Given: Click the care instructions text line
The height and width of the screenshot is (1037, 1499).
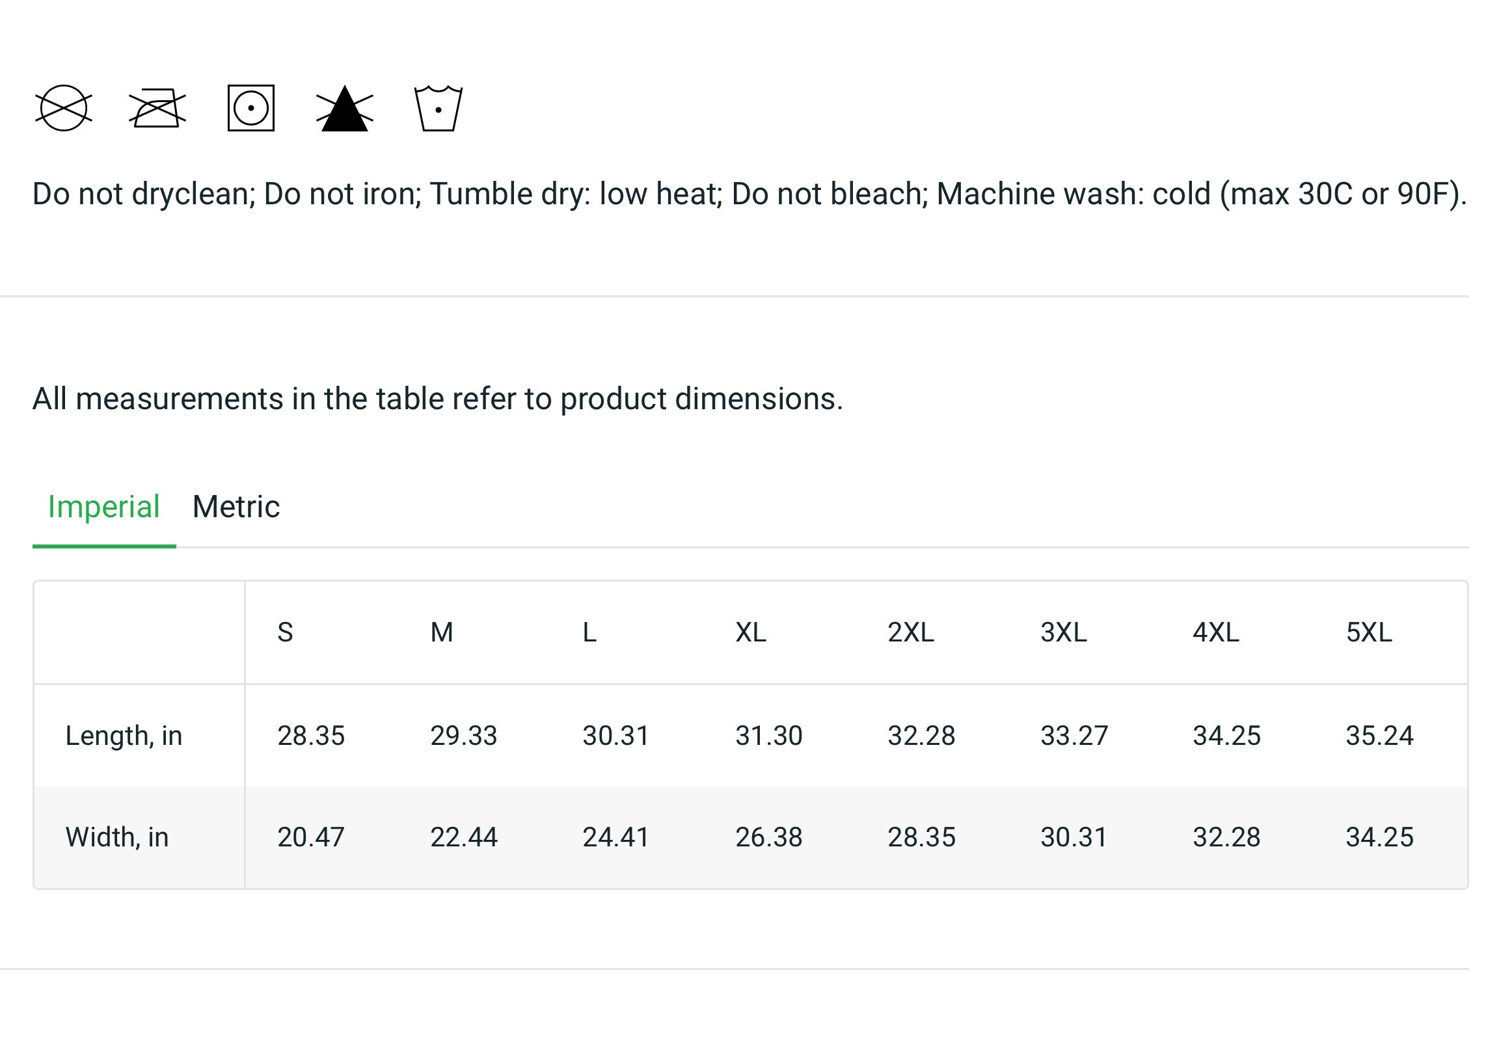Looking at the screenshot, I should pos(750,194).
